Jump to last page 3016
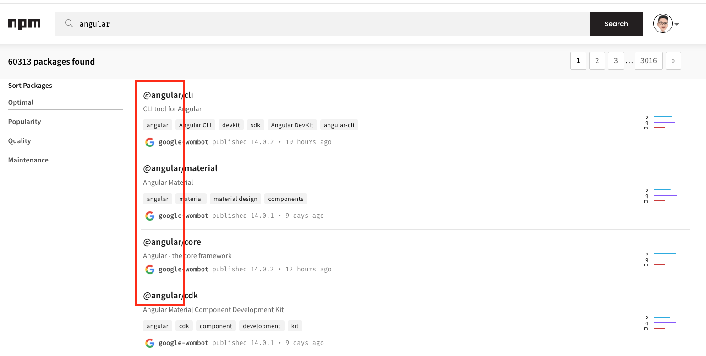 click(649, 60)
